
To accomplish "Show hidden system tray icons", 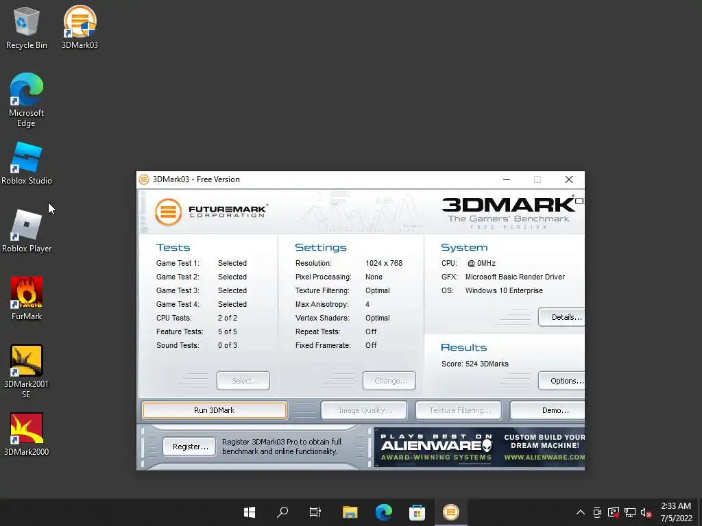I will (x=580, y=512).
